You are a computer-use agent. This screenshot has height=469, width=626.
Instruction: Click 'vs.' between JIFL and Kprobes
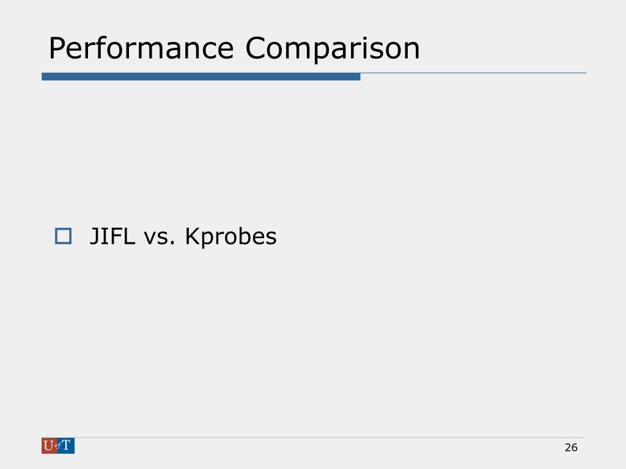[160, 238]
